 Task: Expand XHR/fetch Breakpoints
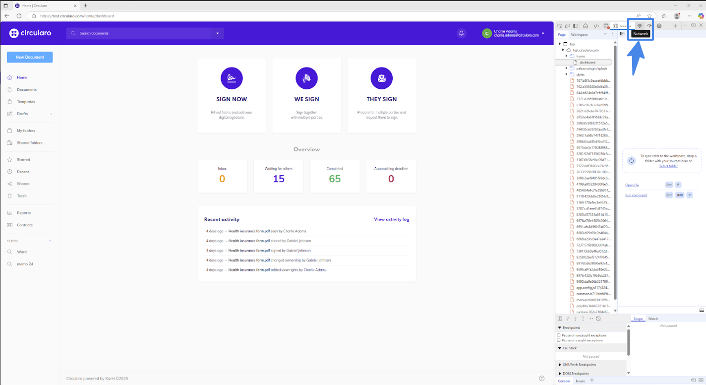tap(560, 365)
